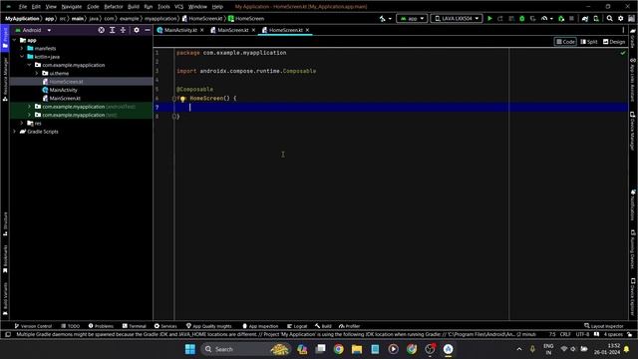
Task: Open the Layout Inspector tool window
Action: 604,326
